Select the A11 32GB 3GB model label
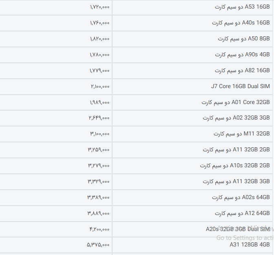Viewport: 274px width, 255px height. point(236,182)
